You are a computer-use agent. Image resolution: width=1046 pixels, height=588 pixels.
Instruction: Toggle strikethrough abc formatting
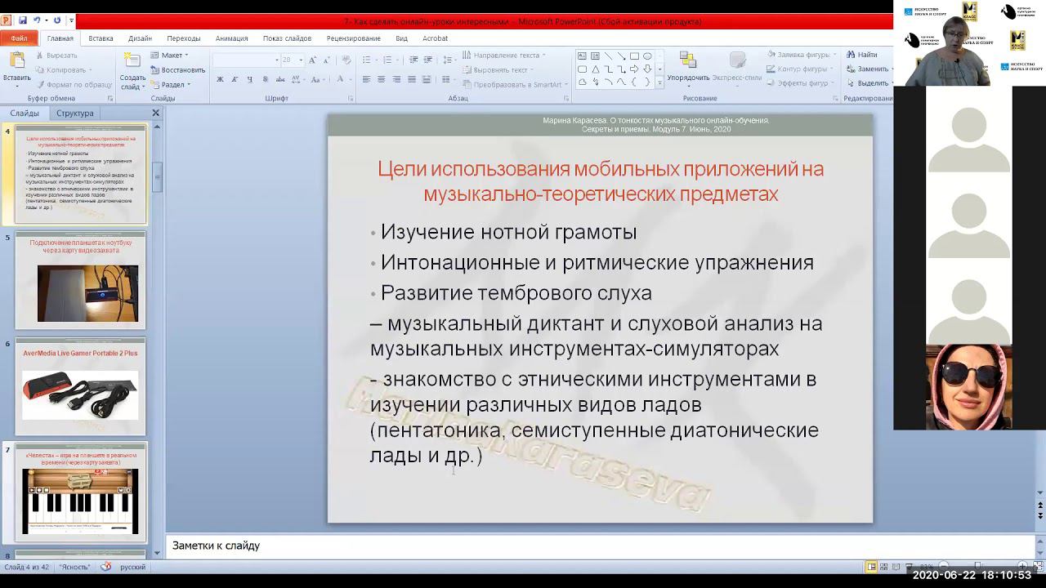(279, 79)
